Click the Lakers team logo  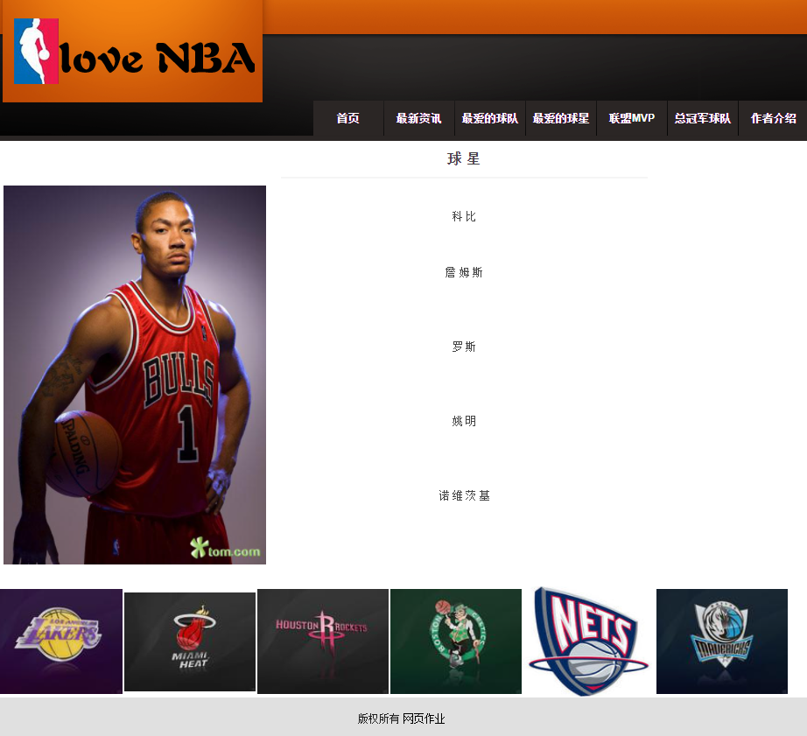(60, 641)
